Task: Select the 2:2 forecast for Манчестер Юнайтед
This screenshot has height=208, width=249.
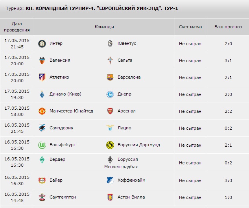Action: [228, 111]
